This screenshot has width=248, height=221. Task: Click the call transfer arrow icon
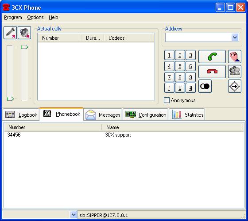(x=235, y=86)
